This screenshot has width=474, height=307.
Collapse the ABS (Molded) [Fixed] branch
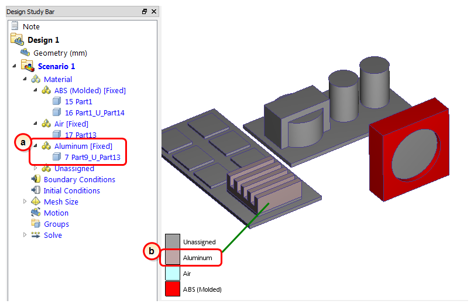35,90
